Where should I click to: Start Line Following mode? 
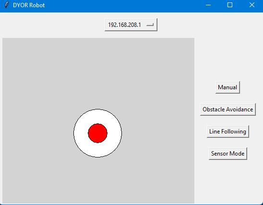tap(228, 132)
